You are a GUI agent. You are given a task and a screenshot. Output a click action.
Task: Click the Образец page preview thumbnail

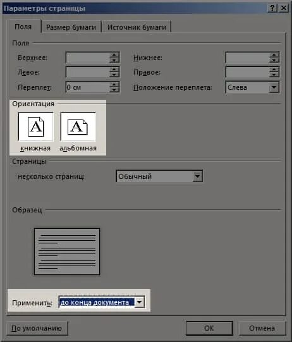[67, 252]
